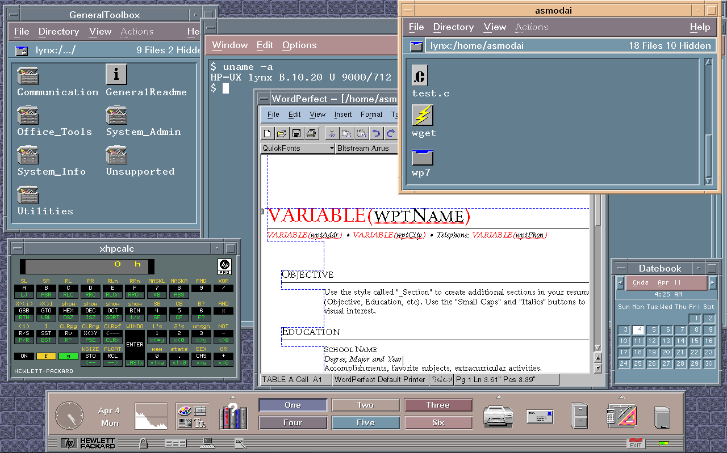Switch to workspace Three
The width and height of the screenshot is (727, 453).
[x=438, y=405]
